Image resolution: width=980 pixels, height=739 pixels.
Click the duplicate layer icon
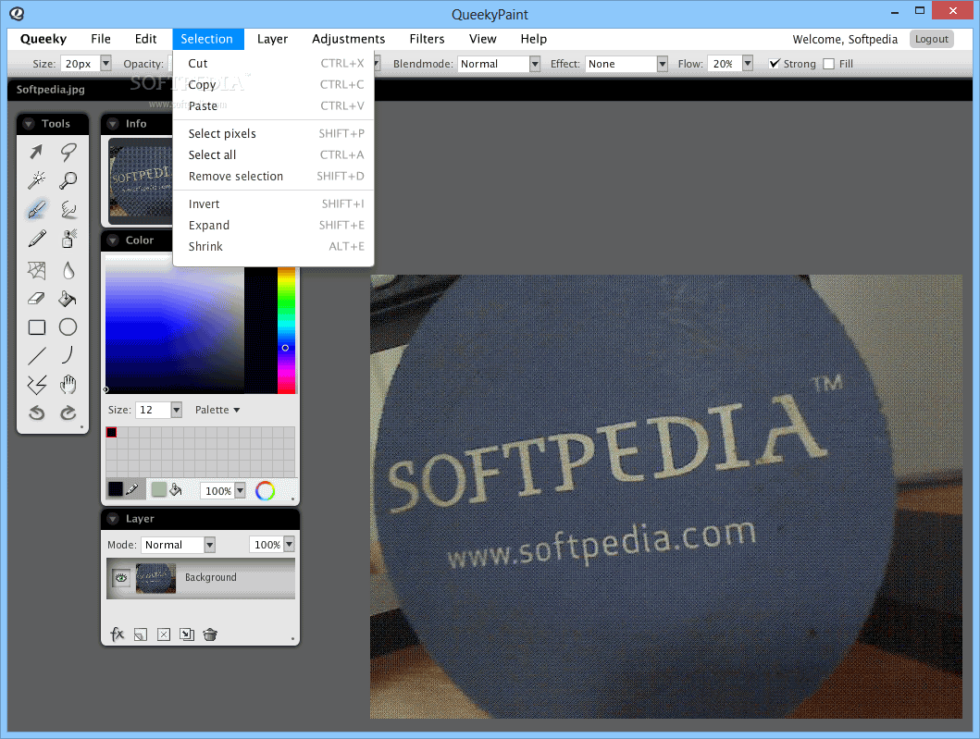click(x=186, y=634)
